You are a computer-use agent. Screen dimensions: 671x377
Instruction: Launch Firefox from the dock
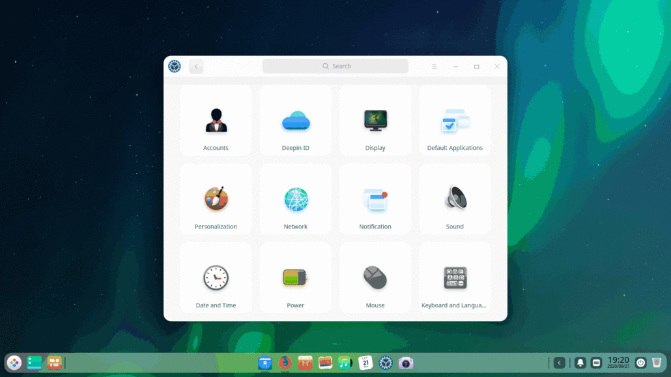tap(285, 363)
